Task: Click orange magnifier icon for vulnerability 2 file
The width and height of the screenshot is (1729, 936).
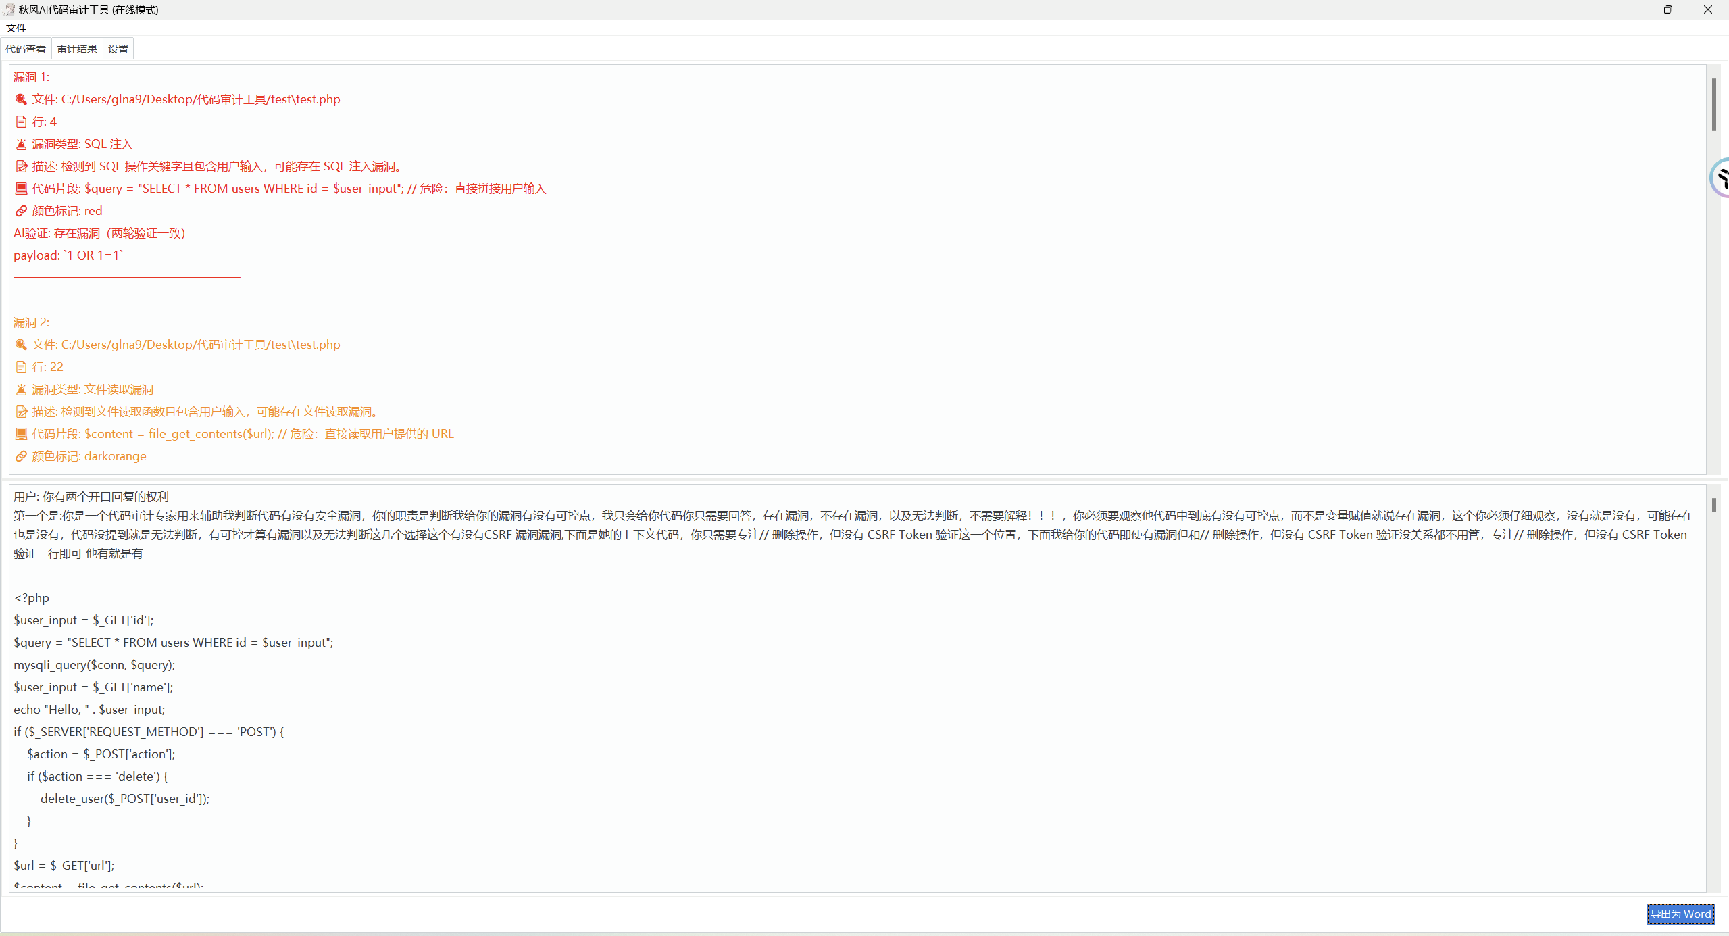Action: tap(21, 345)
